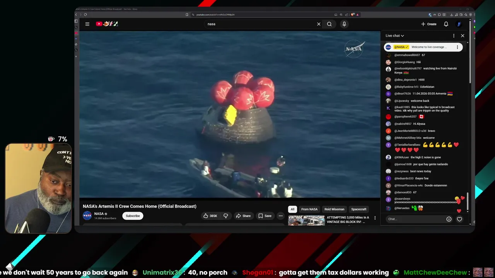Bookmark this page in address bar
The height and width of the screenshot is (278, 495).
pyautogui.click(x=187, y=15)
